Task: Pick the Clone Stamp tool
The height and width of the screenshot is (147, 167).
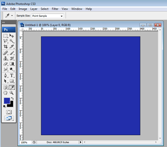Action: click(5, 58)
